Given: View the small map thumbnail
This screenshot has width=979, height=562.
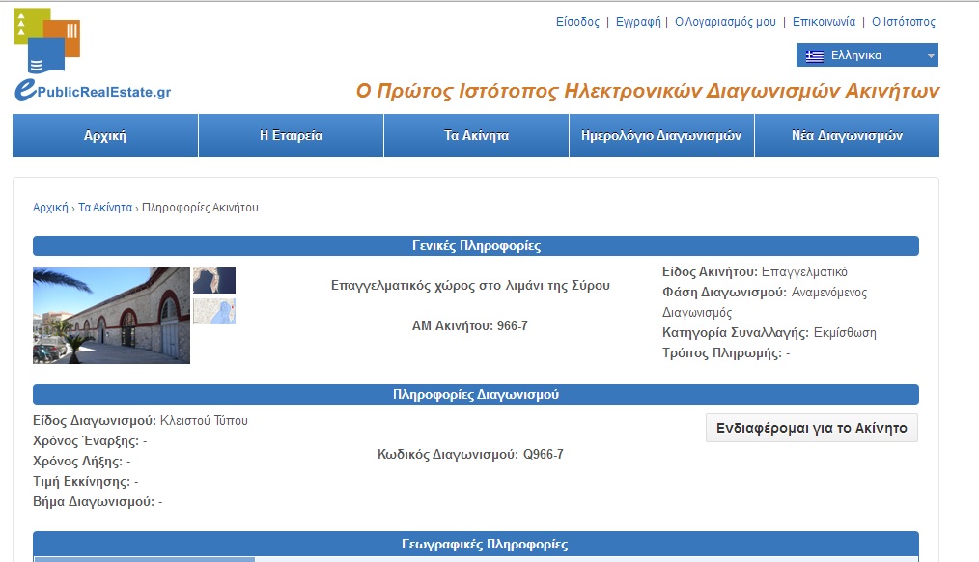Looking at the screenshot, I should (x=214, y=312).
